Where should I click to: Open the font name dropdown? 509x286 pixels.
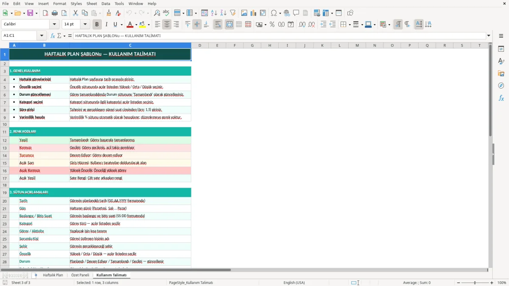(54, 25)
